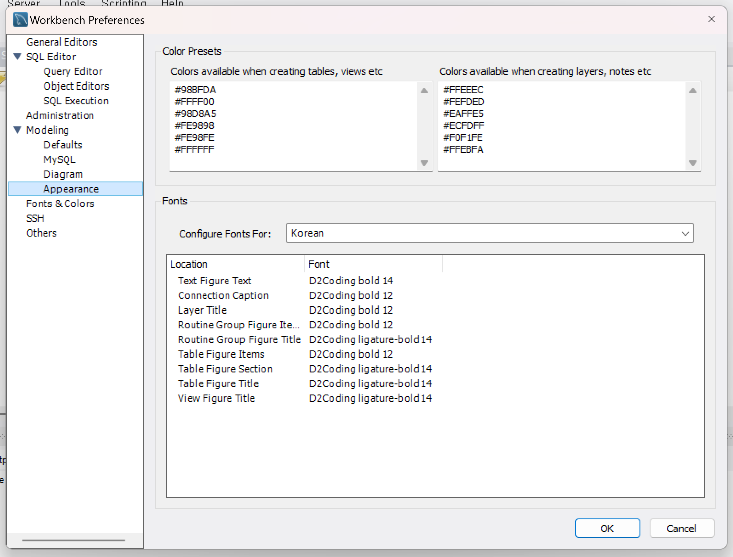Collapse the Modeling tree node
Viewport: 733px width, 557px height.
[x=17, y=130]
